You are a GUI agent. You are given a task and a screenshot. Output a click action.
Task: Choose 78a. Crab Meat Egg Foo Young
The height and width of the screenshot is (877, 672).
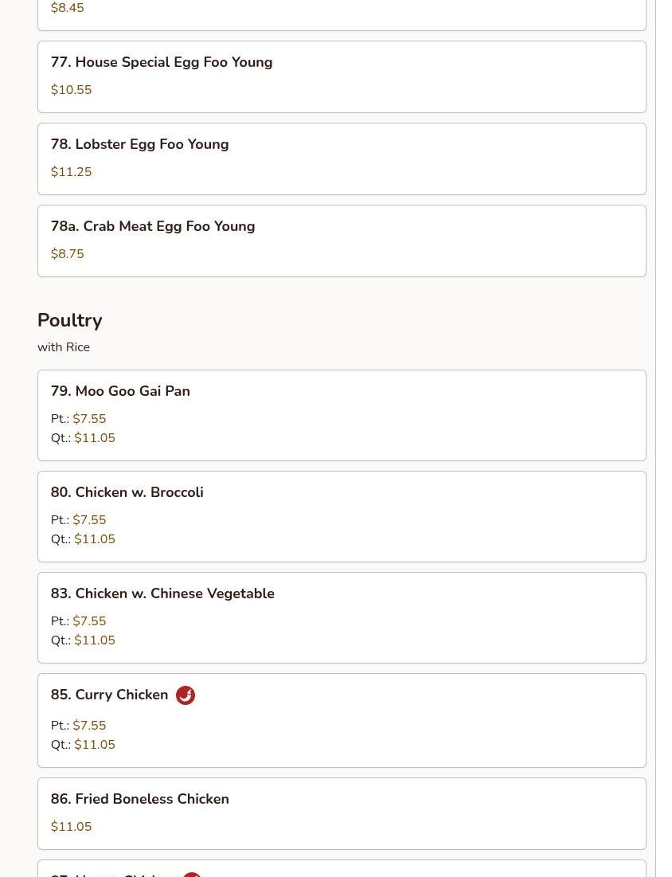(342, 241)
